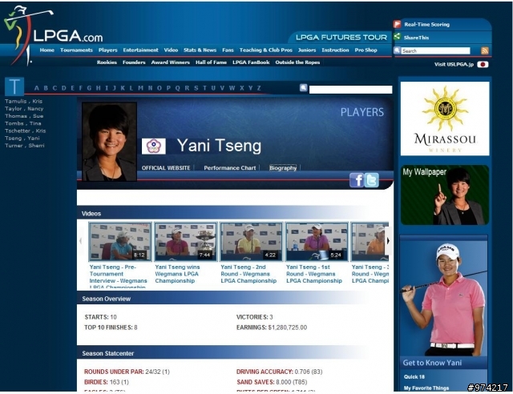513x394 pixels.
Task: Click the player name search field
Action: point(350,90)
